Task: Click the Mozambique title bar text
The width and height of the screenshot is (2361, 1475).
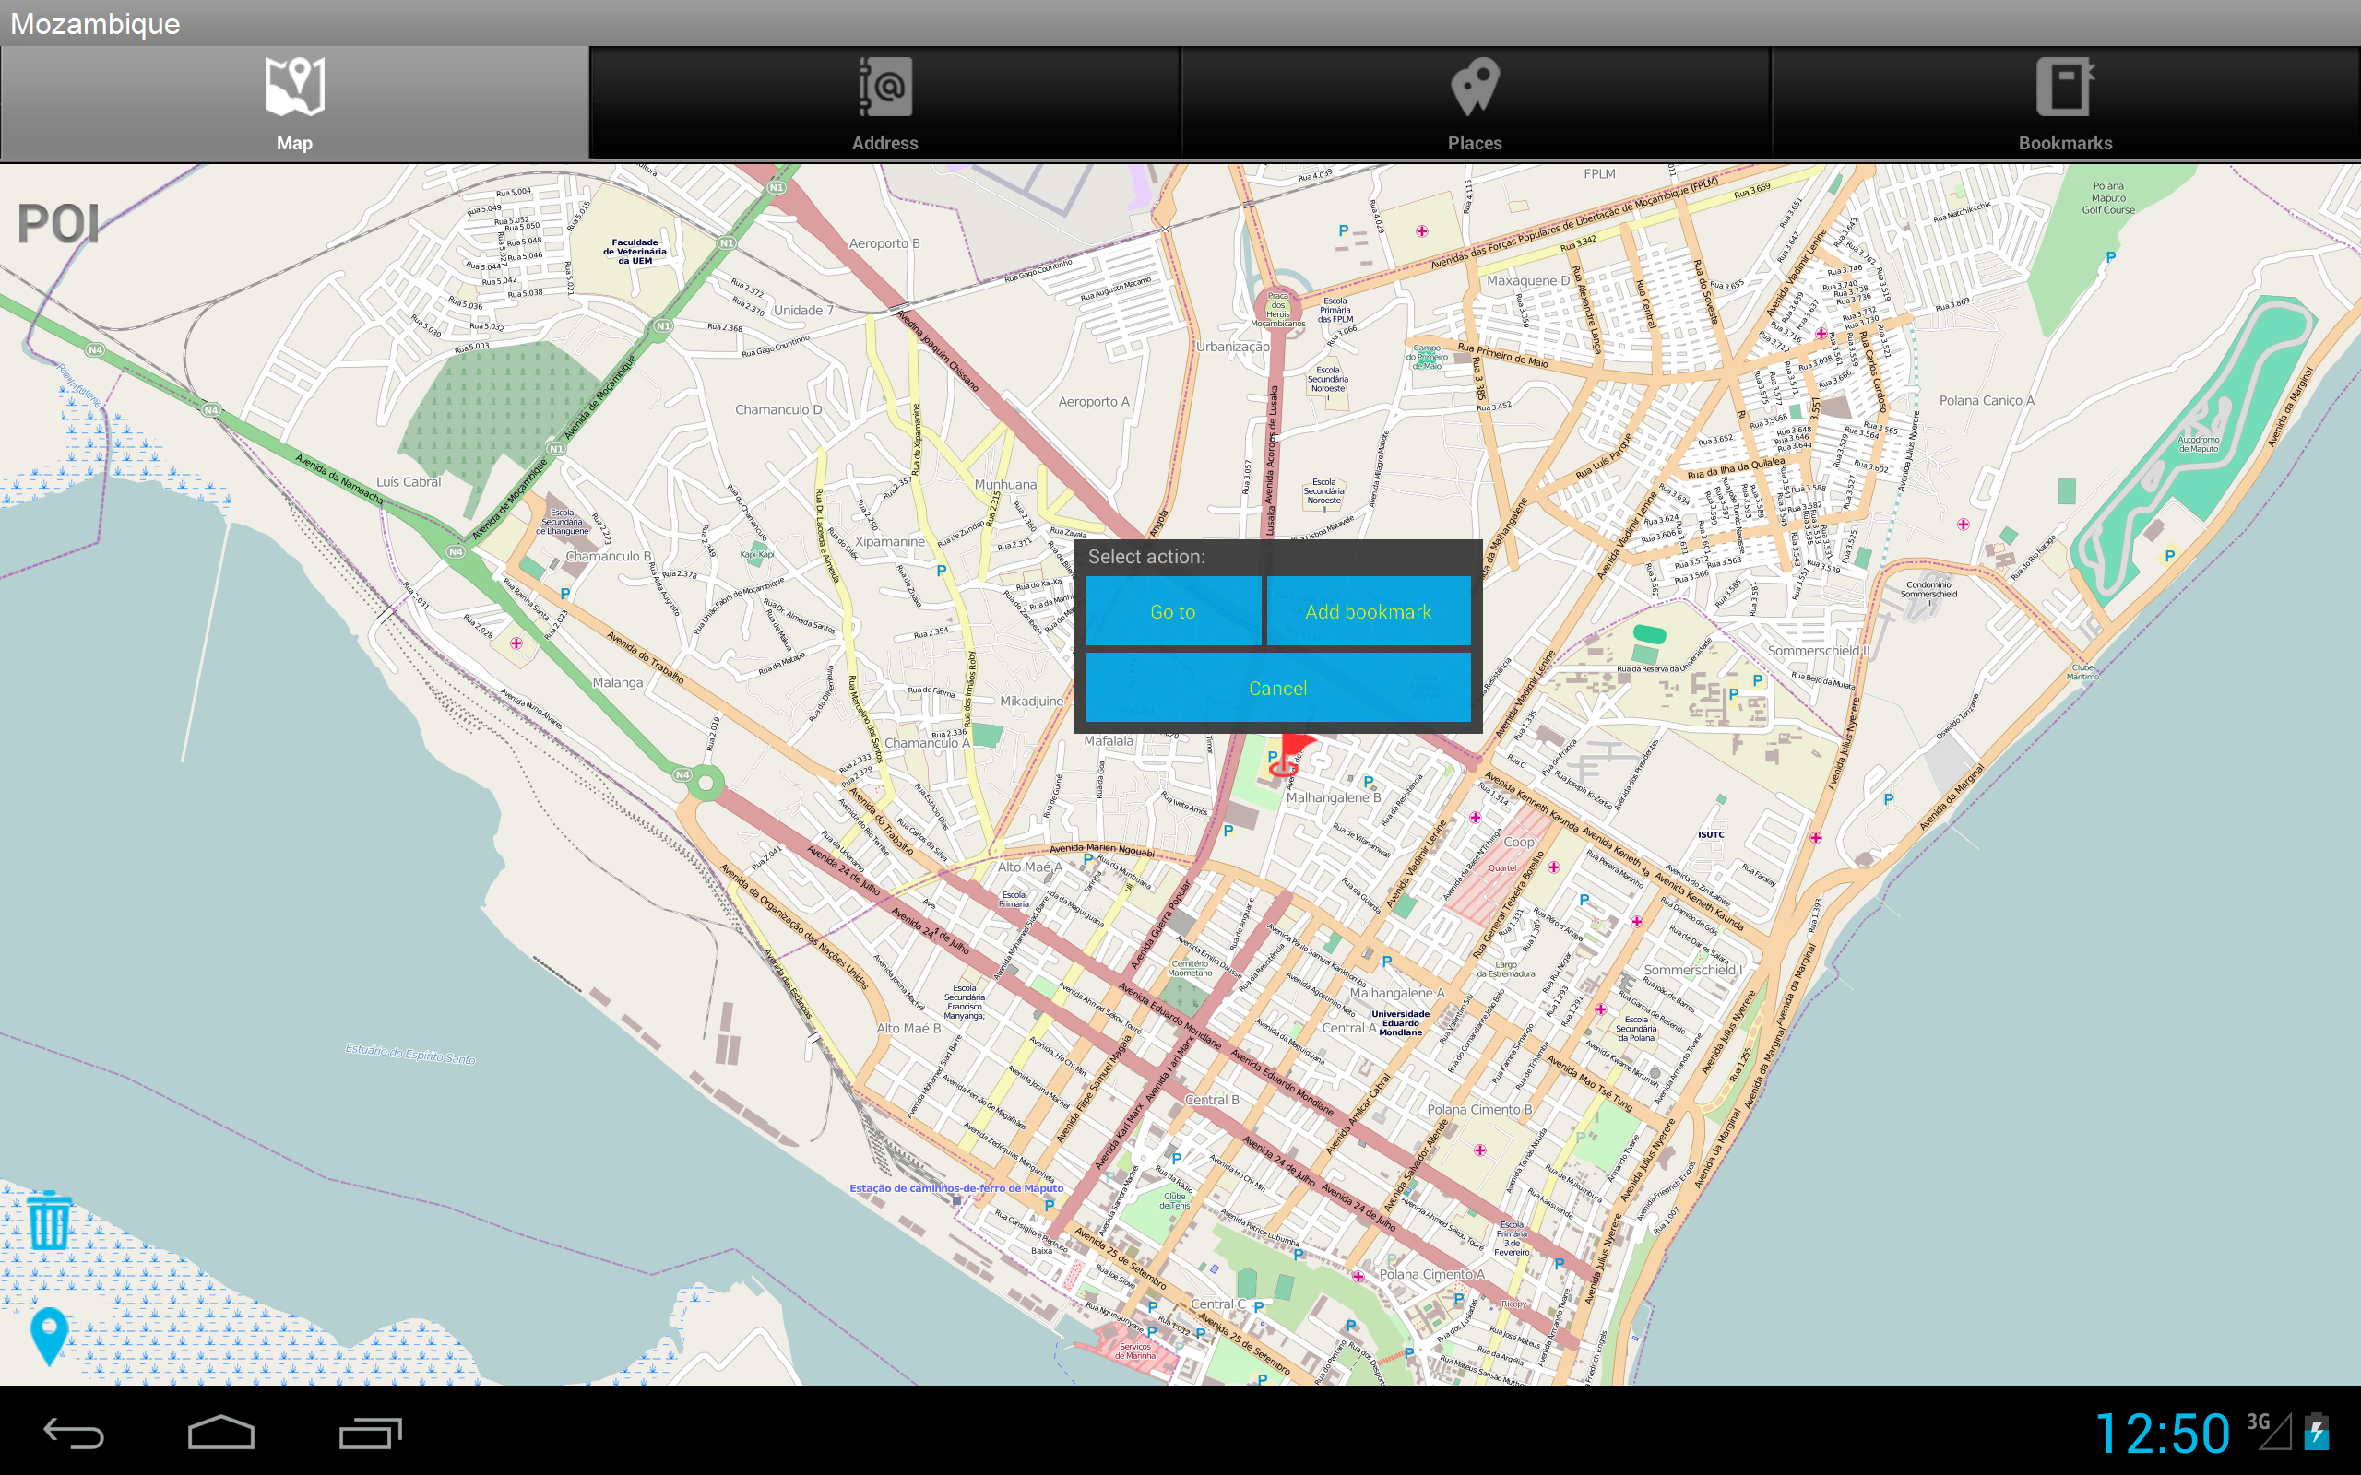Action: (95, 22)
